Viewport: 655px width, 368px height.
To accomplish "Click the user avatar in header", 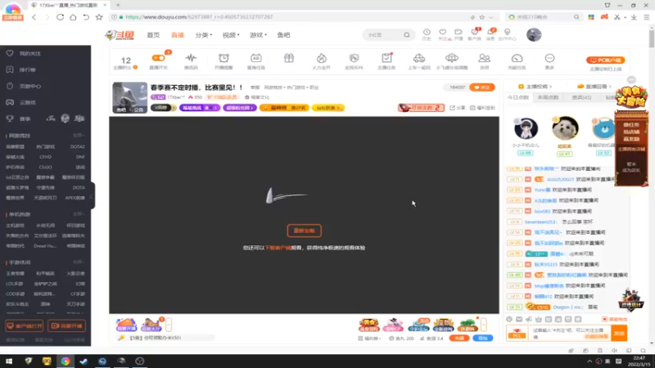I will [x=534, y=35].
